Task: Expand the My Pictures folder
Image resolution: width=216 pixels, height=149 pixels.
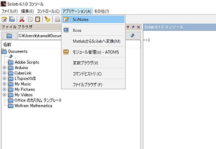Action: tap(4, 89)
